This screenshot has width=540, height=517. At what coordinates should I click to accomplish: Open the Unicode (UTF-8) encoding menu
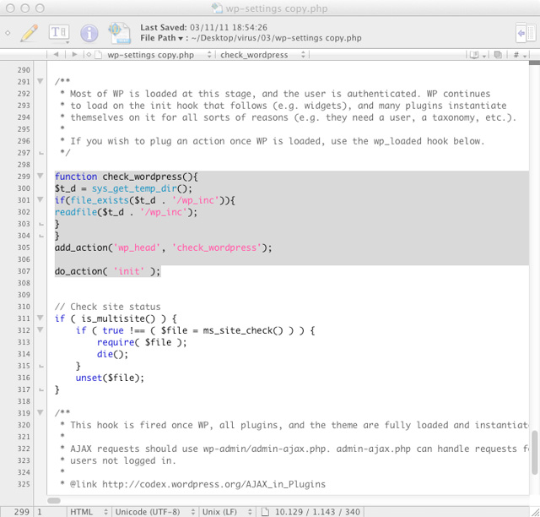coord(156,512)
